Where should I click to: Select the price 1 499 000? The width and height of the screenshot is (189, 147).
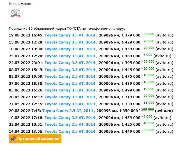[131, 90]
